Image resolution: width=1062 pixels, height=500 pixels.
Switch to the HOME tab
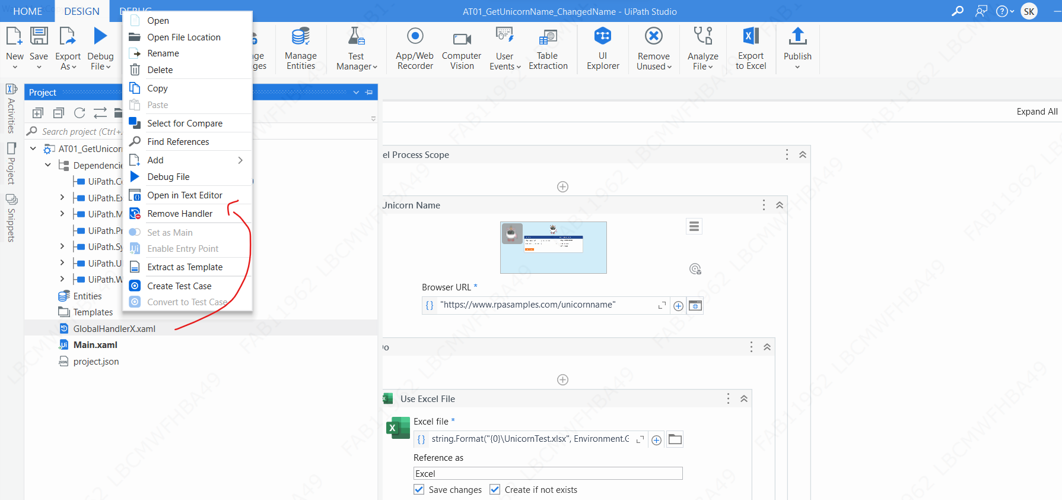27,11
